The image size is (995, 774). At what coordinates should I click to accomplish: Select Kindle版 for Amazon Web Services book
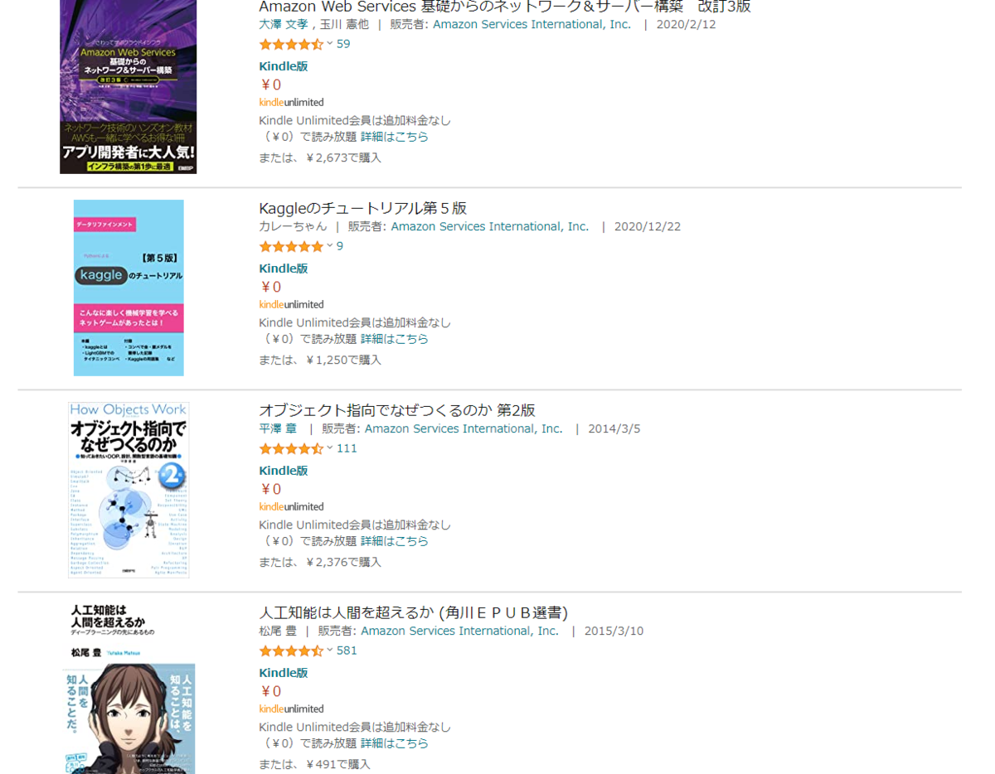pos(284,66)
